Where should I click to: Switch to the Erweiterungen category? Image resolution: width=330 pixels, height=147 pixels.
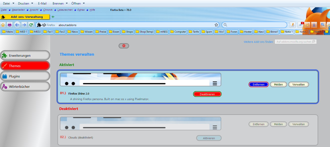[x=25, y=55]
